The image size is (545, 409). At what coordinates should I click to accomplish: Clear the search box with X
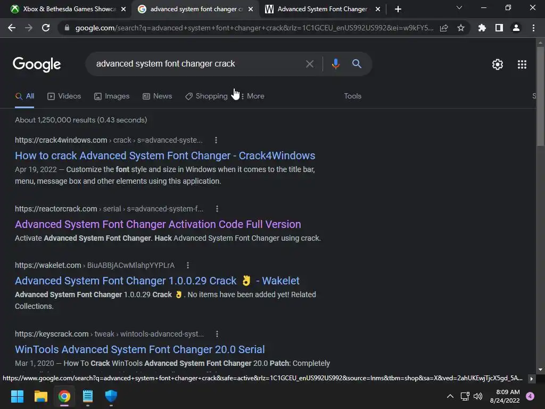(309, 64)
